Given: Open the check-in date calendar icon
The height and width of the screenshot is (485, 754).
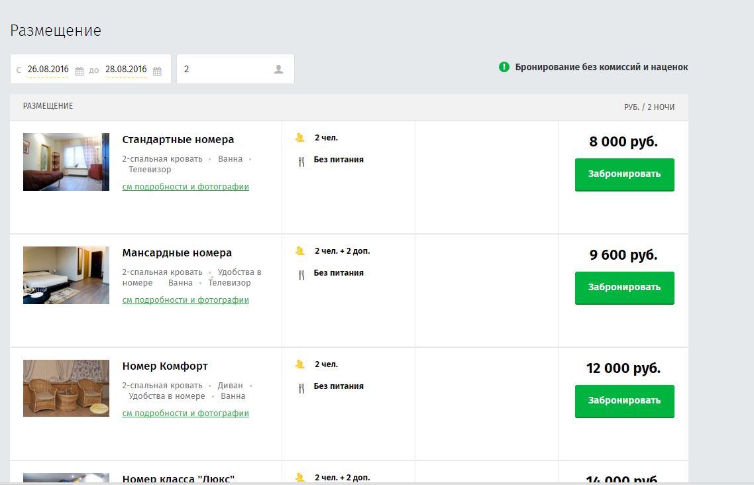Looking at the screenshot, I should click(80, 71).
